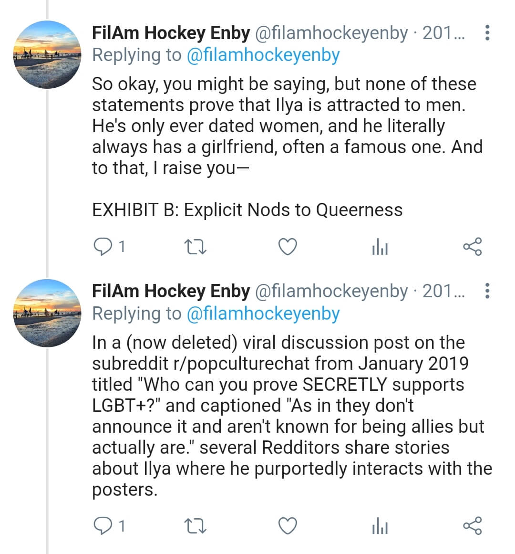Open @filamhockeyenby reply link in first tweet
The width and height of the screenshot is (515, 554).
tap(263, 55)
